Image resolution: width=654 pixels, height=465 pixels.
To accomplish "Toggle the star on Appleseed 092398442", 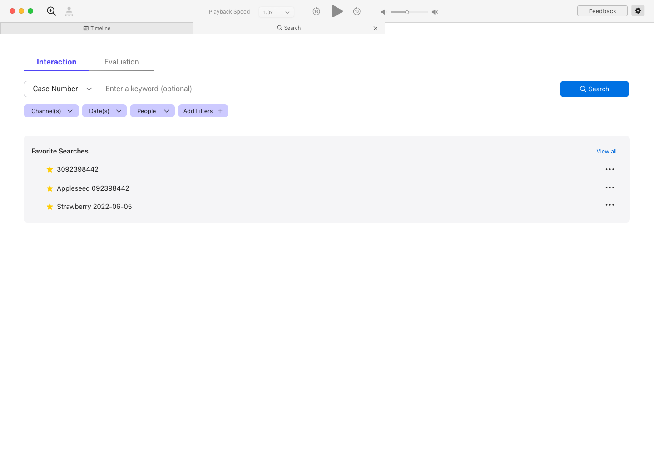I will pos(50,188).
